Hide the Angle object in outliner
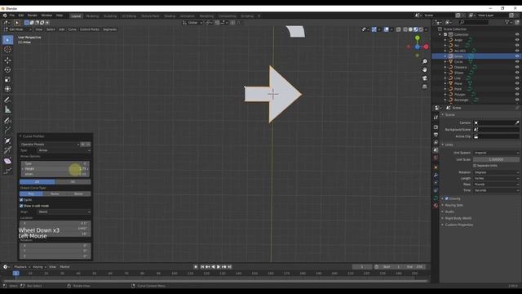The width and height of the screenshot is (522, 294). click(517, 40)
